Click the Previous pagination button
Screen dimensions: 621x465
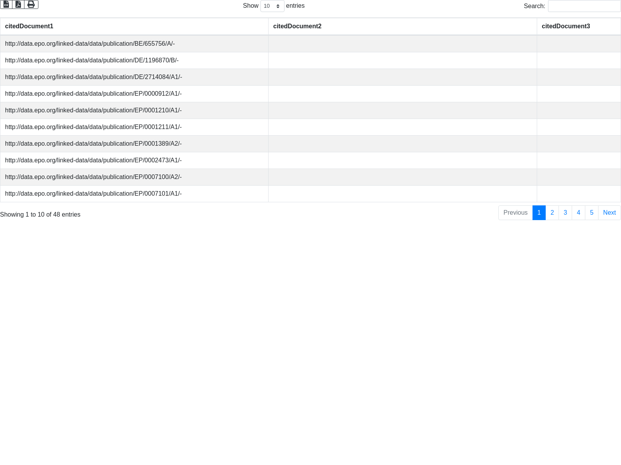tap(515, 213)
